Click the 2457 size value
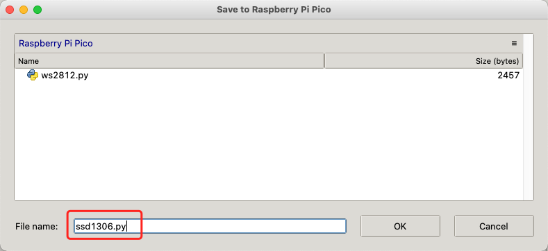Image resolution: width=548 pixels, height=251 pixels. 508,75
